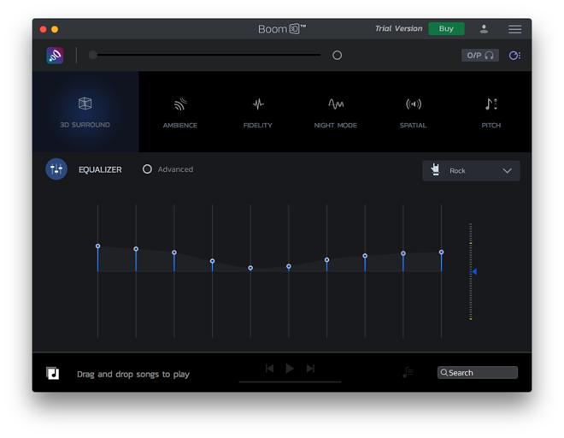The width and height of the screenshot is (564, 438).
Task: Select the Pitch effect
Action: click(x=491, y=112)
